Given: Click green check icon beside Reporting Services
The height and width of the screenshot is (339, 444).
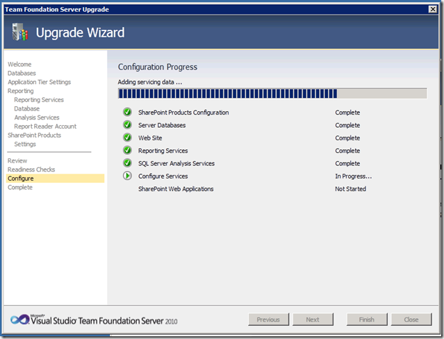Looking at the screenshot, I should tap(127, 151).
